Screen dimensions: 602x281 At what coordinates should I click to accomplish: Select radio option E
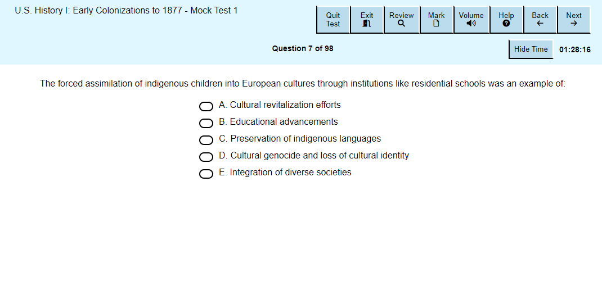click(206, 174)
